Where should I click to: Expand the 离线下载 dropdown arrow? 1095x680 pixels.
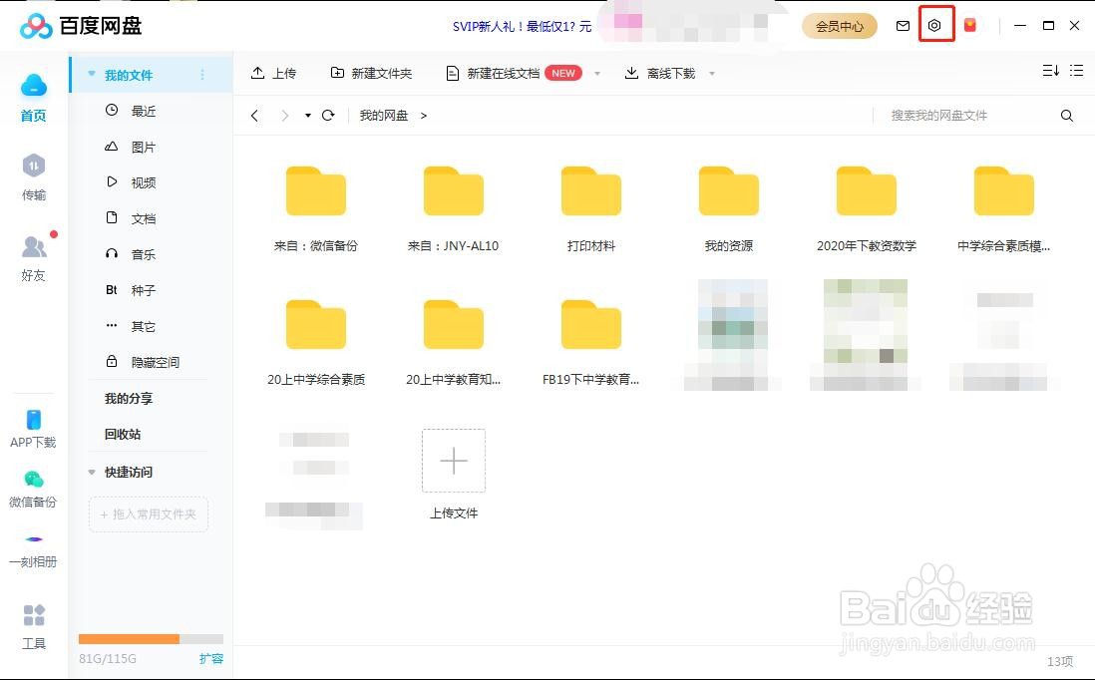(712, 72)
